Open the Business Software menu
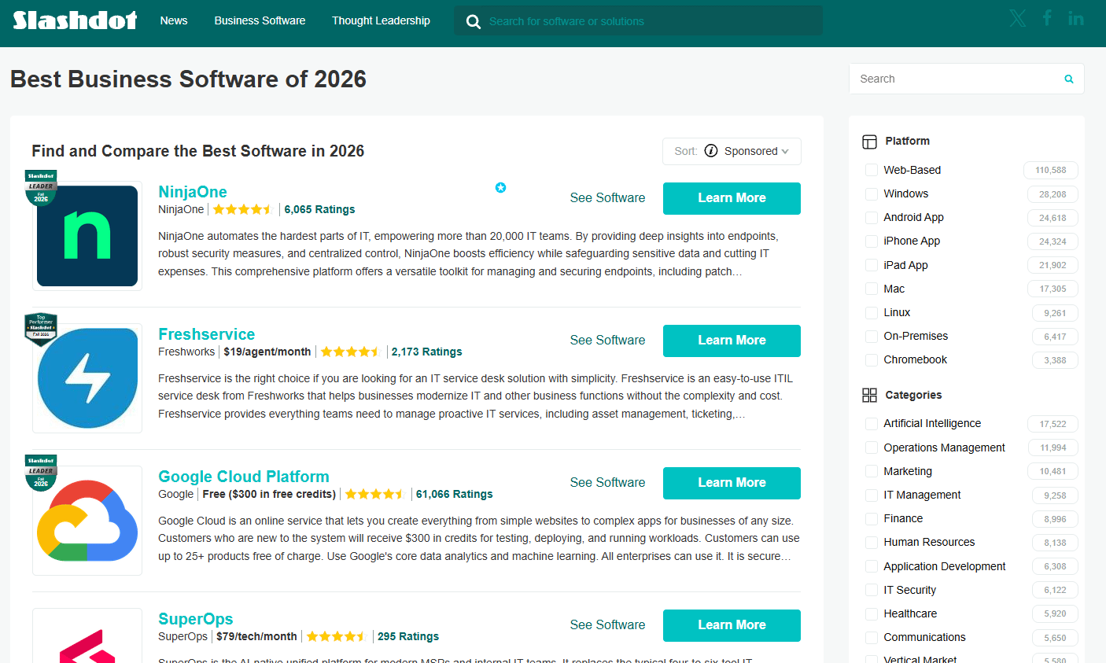 click(260, 20)
